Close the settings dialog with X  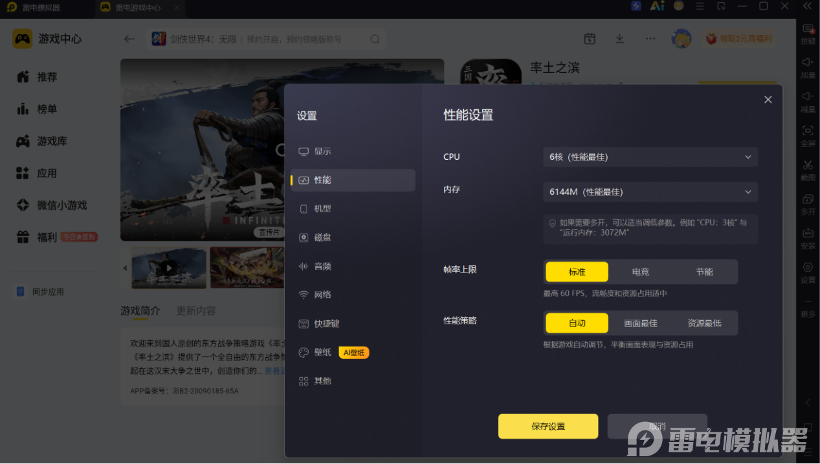point(768,100)
